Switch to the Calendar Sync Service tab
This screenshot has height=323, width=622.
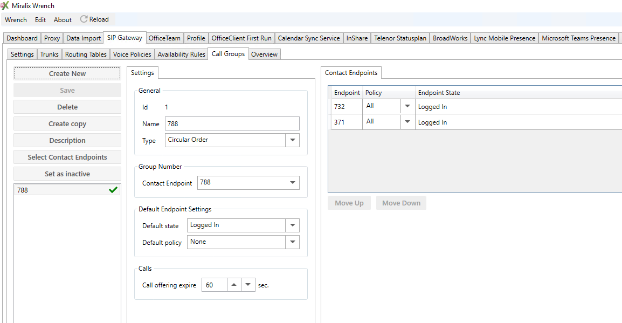pos(309,38)
